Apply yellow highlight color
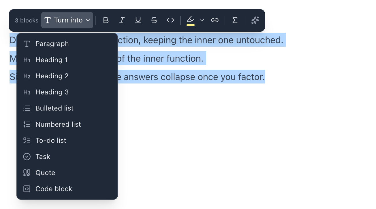This screenshot has width=376, height=209. pos(191,20)
